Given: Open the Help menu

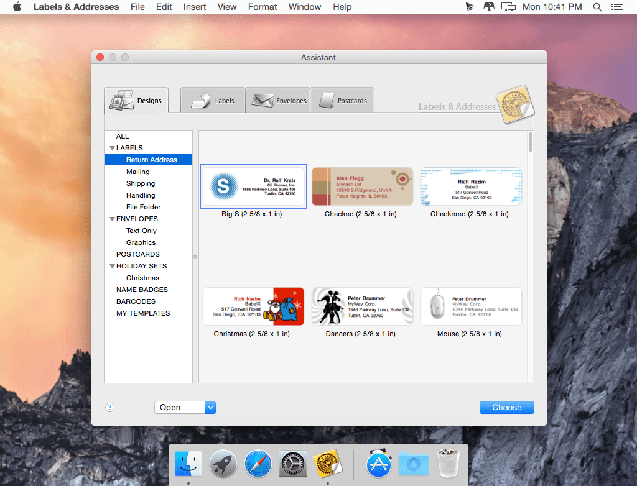Looking at the screenshot, I should 342,7.
